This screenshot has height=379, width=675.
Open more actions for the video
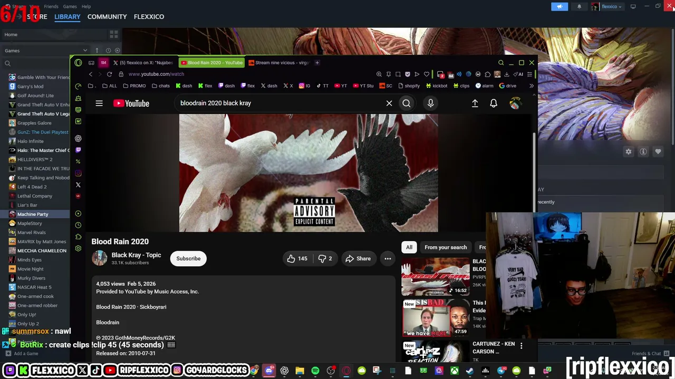388,258
